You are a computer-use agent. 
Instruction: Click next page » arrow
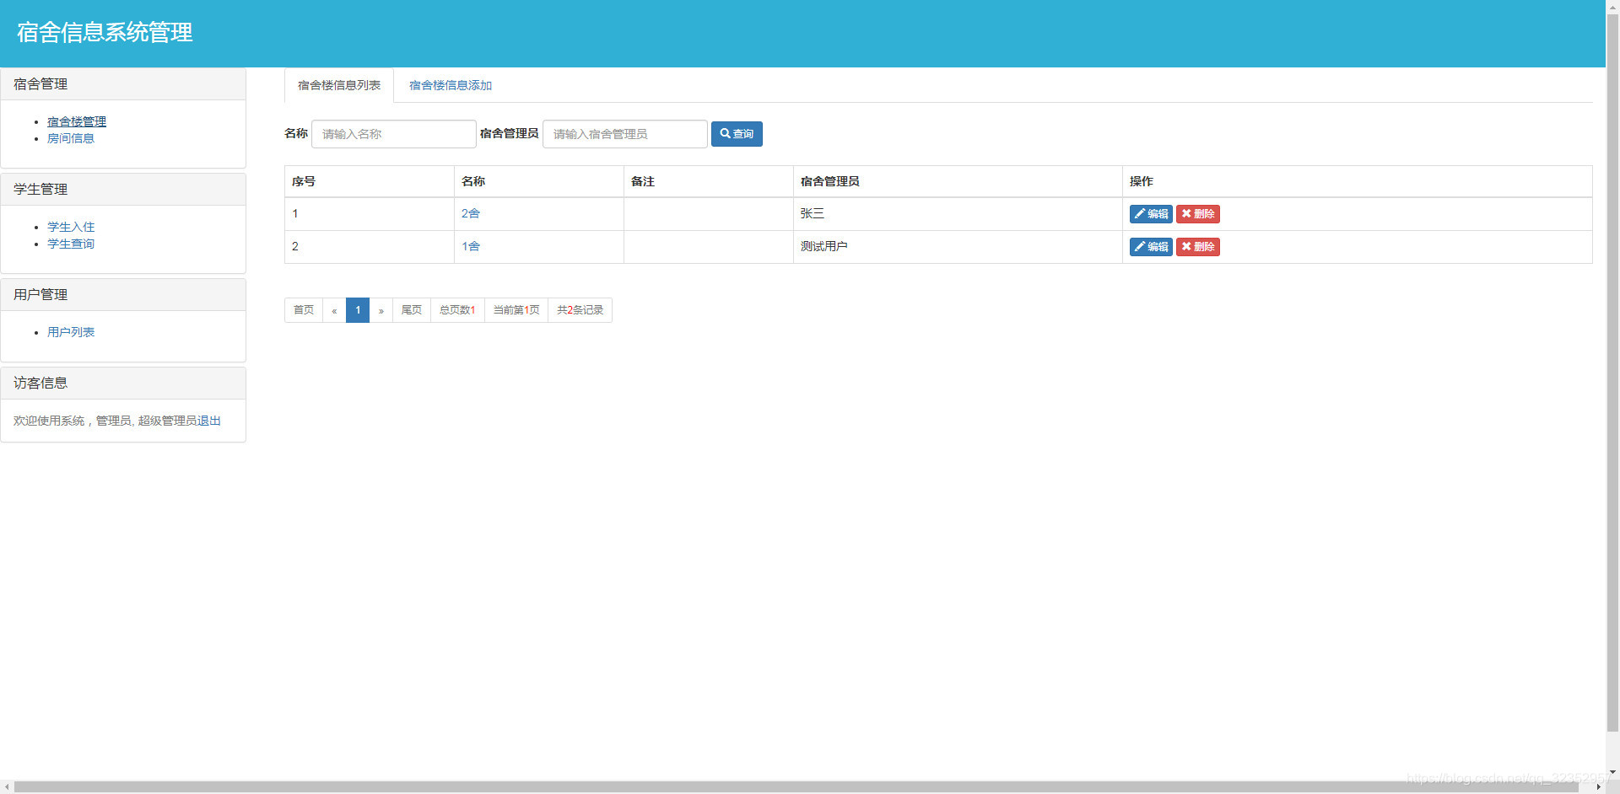pyautogui.click(x=381, y=310)
